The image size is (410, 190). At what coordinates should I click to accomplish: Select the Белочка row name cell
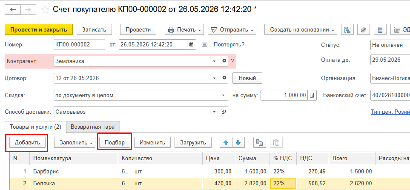click(74, 184)
